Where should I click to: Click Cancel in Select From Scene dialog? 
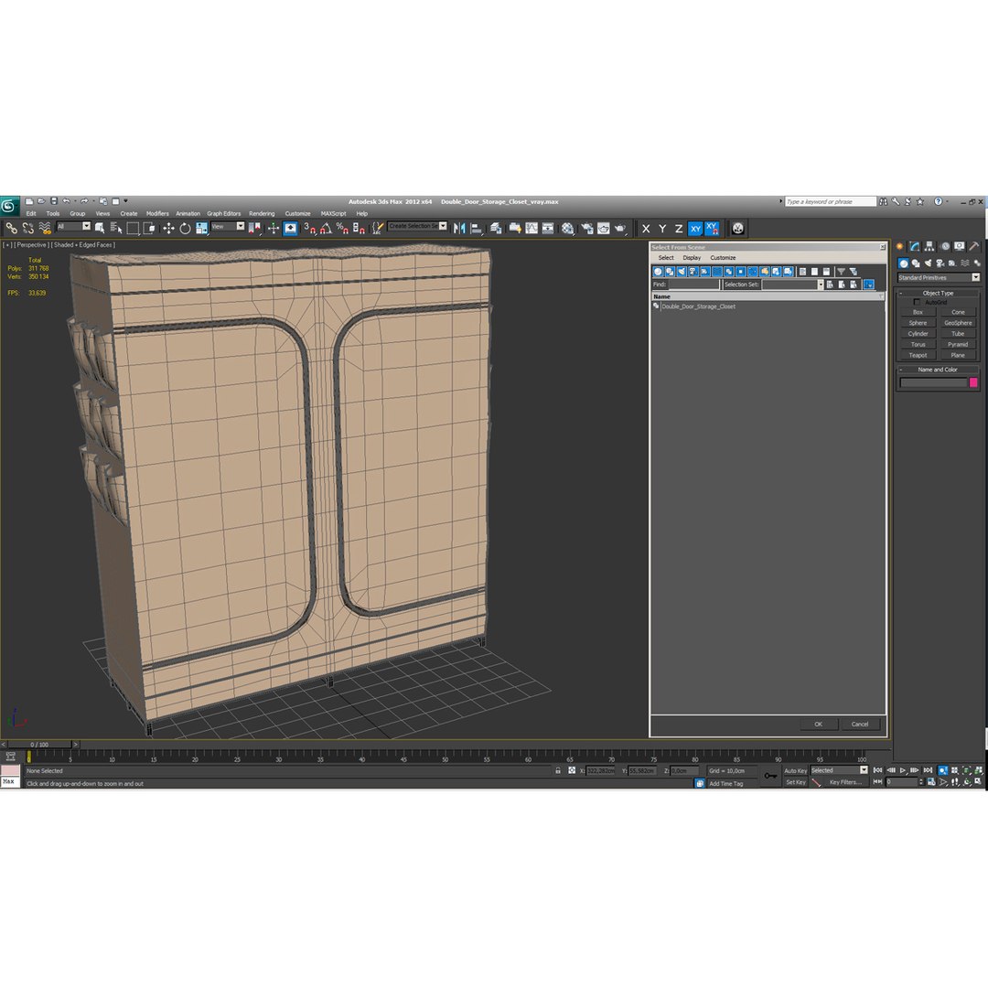(x=859, y=724)
